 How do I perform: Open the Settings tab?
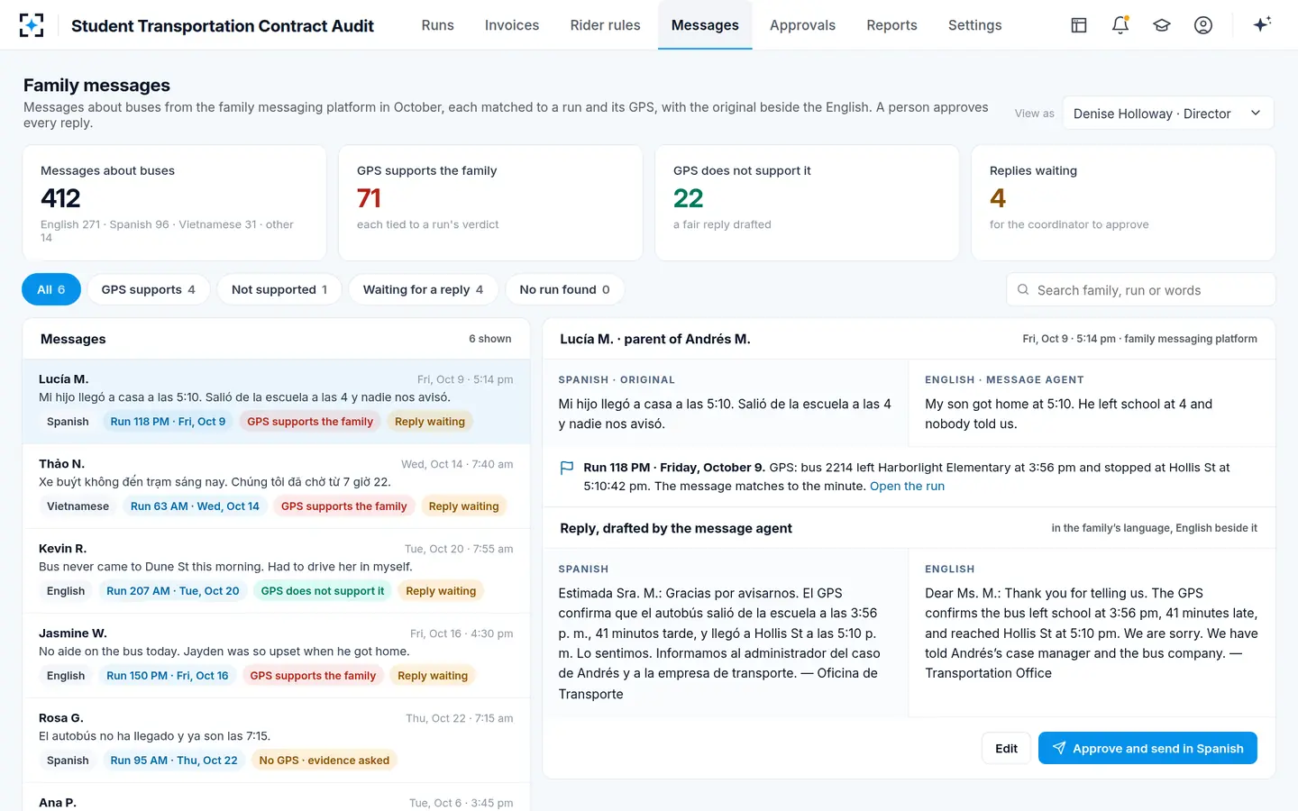pyautogui.click(x=975, y=25)
